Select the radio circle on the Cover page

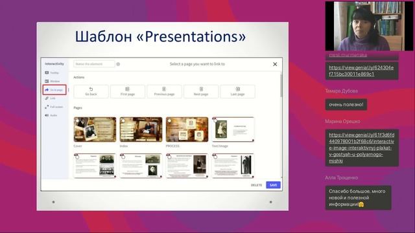pos(77,121)
